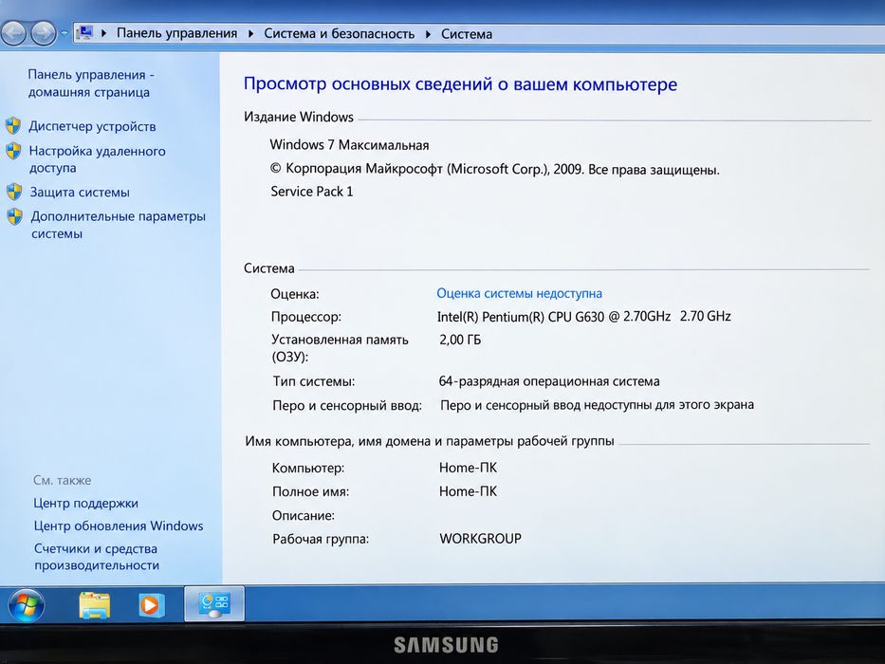Open Панель управления - домашняя страница link

[x=91, y=83]
